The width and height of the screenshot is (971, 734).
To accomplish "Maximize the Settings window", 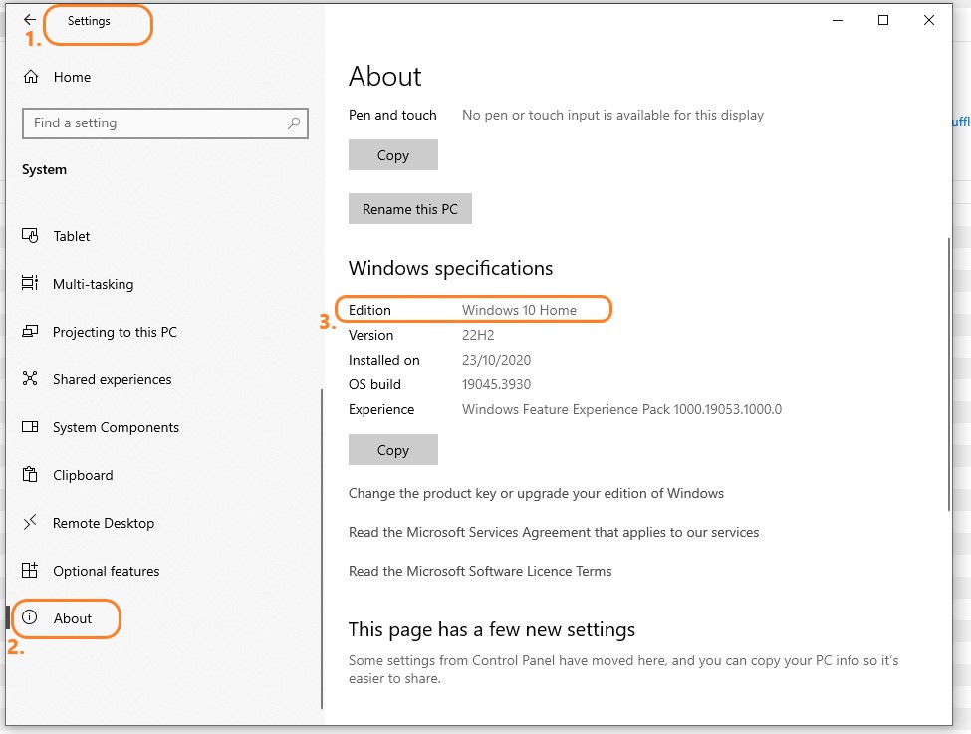I will (x=883, y=20).
